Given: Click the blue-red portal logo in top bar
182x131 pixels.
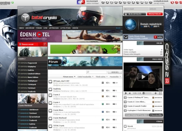Looking at the screenshot, I should pos(81,2).
